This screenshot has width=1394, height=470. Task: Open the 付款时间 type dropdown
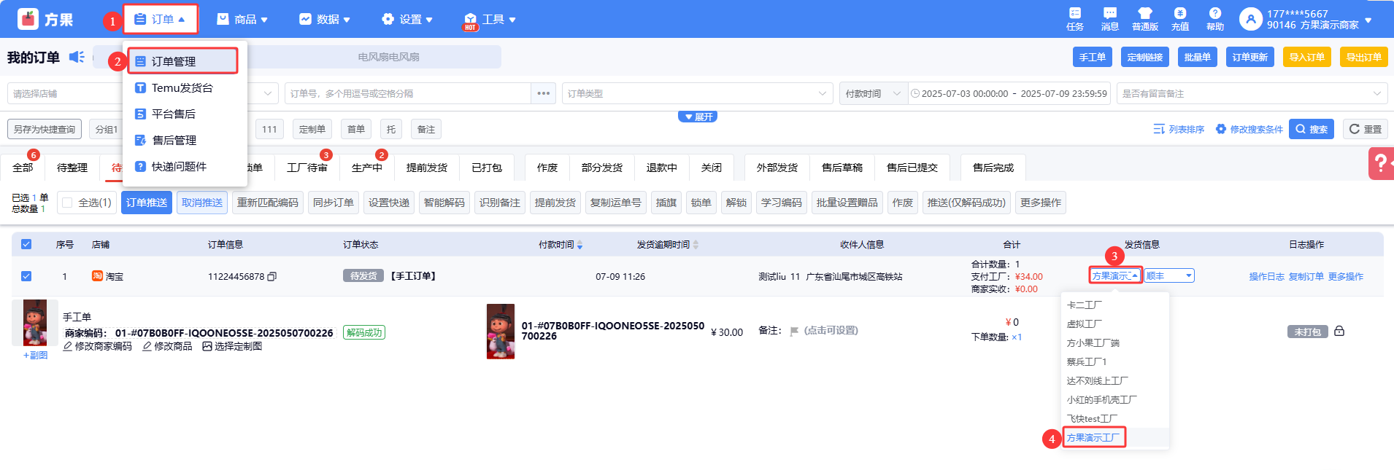tap(873, 93)
